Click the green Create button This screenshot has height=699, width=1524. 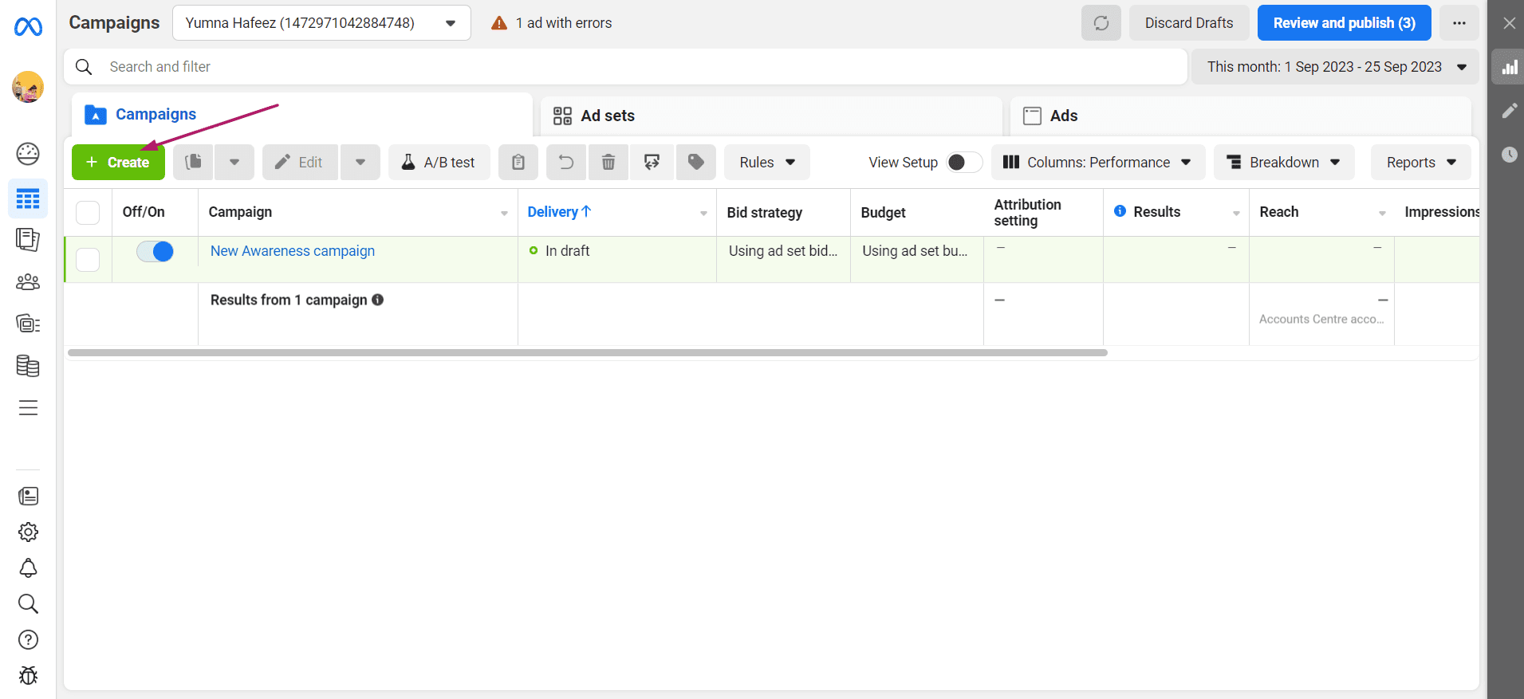pyautogui.click(x=118, y=163)
